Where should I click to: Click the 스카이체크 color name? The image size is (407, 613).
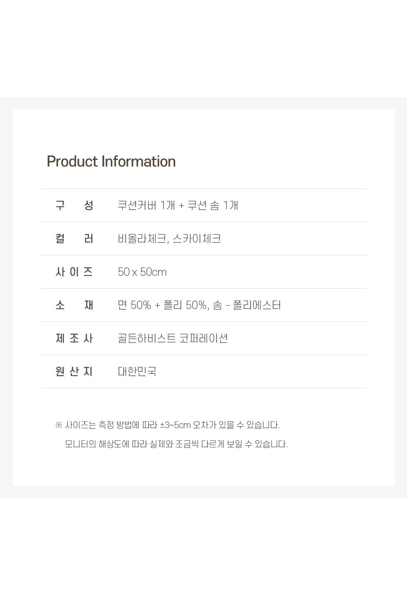tap(196, 239)
